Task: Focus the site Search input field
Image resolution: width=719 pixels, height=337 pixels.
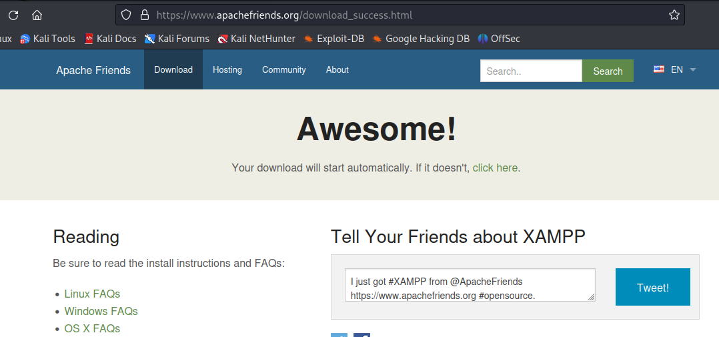Action: click(531, 71)
